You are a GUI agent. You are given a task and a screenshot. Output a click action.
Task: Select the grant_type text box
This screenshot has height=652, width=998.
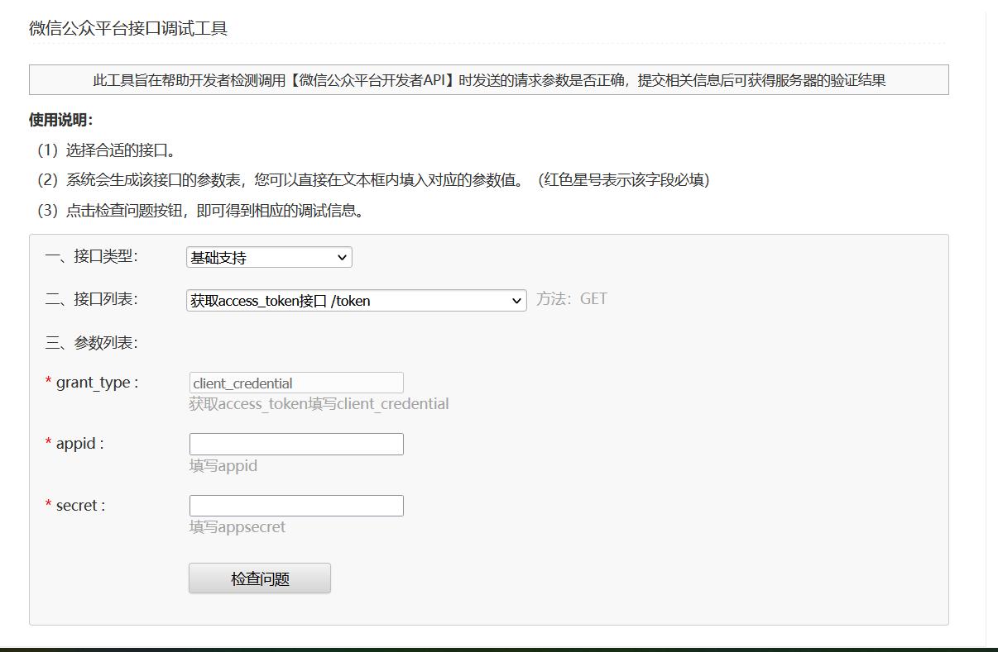pos(296,383)
